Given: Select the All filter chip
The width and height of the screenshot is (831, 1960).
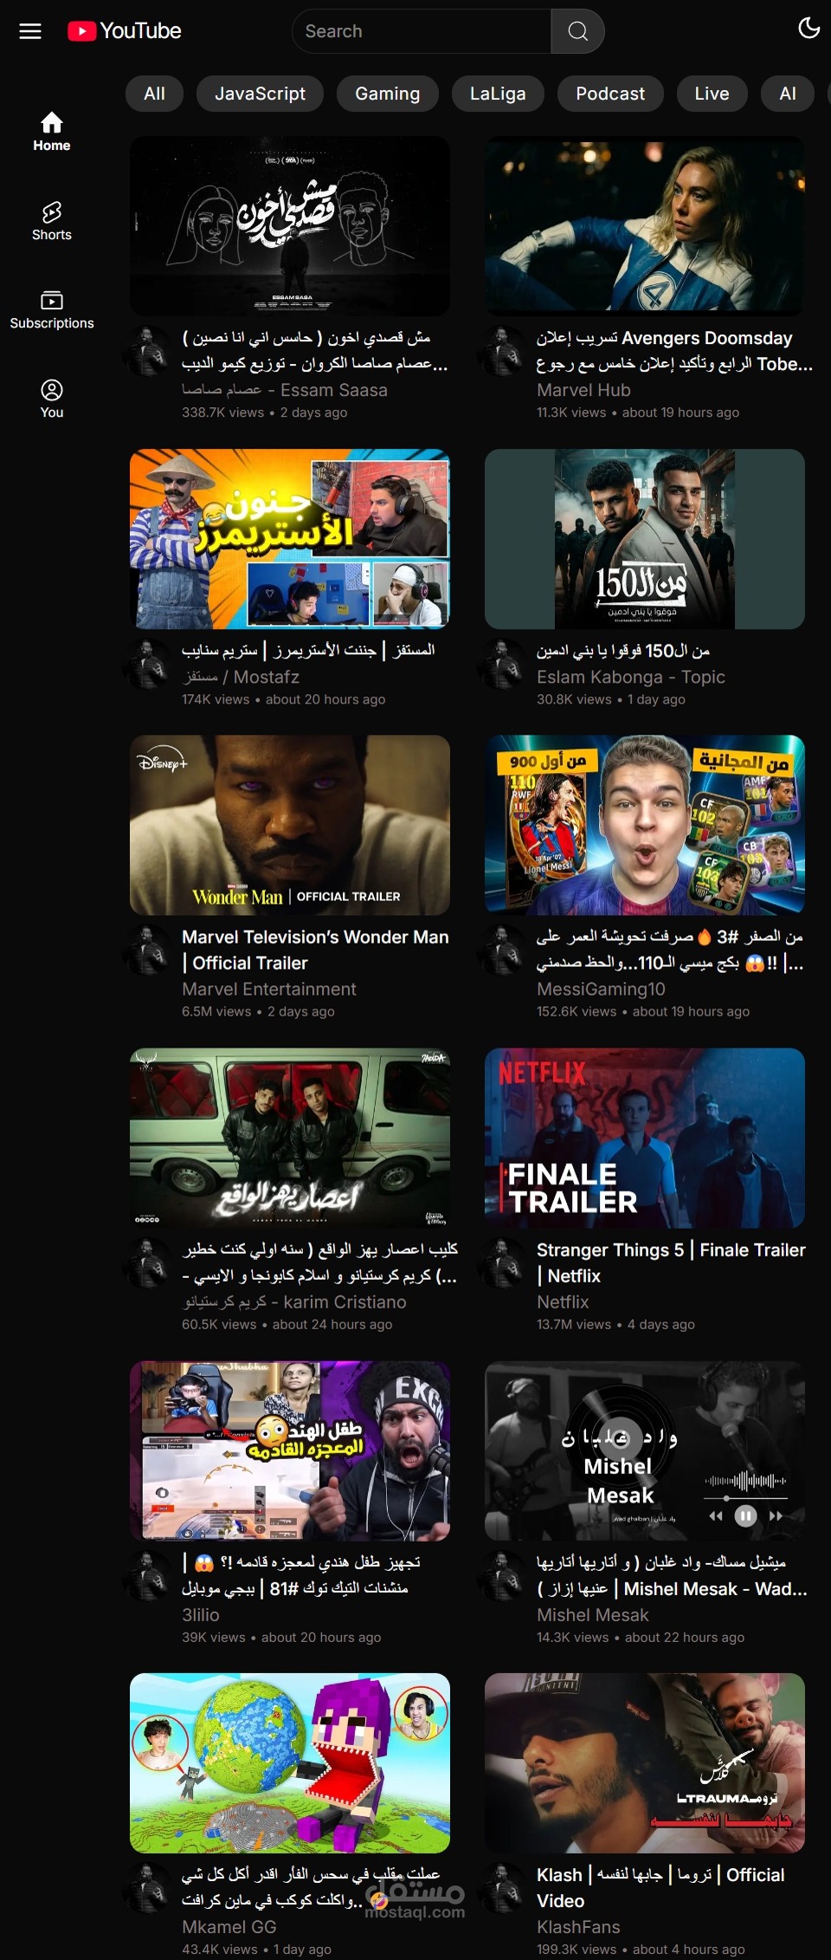Looking at the screenshot, I should tap(154, 94).
